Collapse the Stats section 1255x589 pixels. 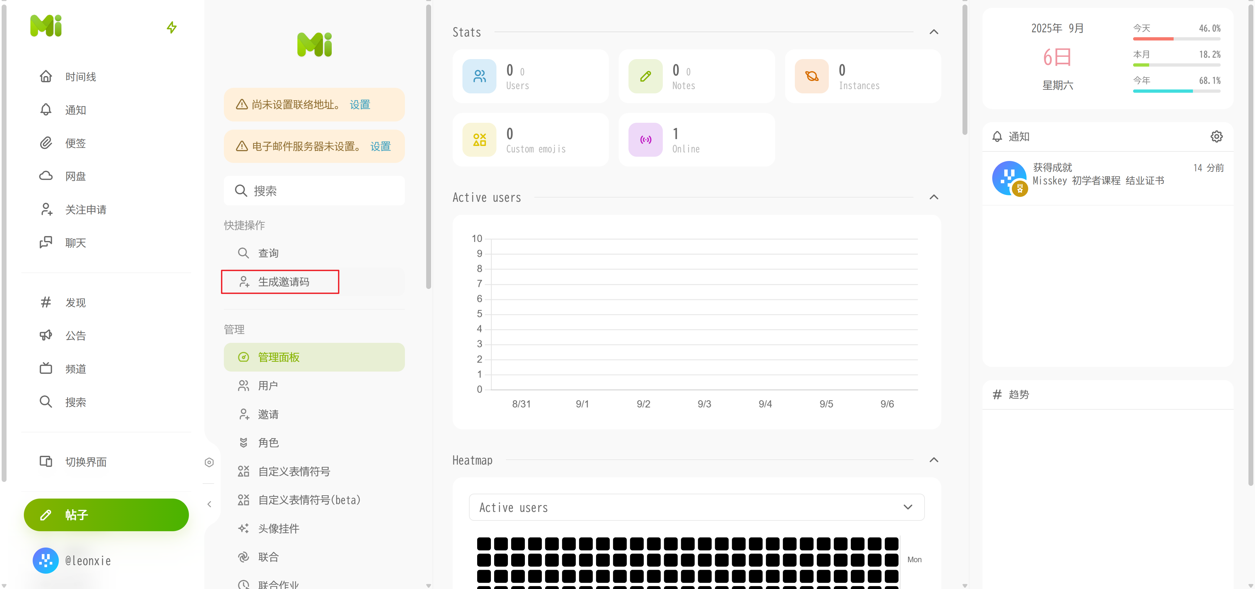933,32
